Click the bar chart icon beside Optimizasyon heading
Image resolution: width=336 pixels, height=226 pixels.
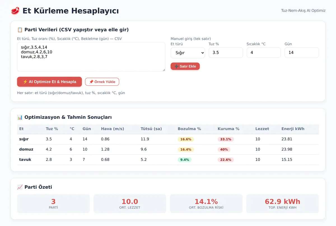(x=20, y=117)
